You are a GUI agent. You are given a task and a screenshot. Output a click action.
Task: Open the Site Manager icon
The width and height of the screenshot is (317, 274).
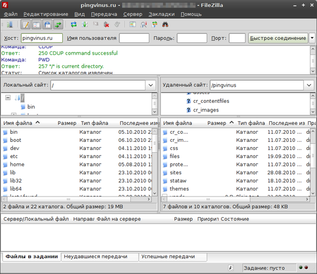pyautogui.click(x=9, y=25)
